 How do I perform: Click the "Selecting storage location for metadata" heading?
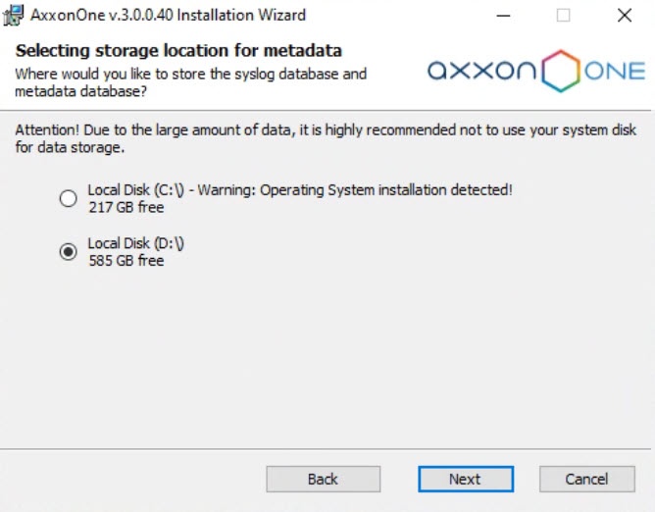pyautogui.click(x=178, y=51)
